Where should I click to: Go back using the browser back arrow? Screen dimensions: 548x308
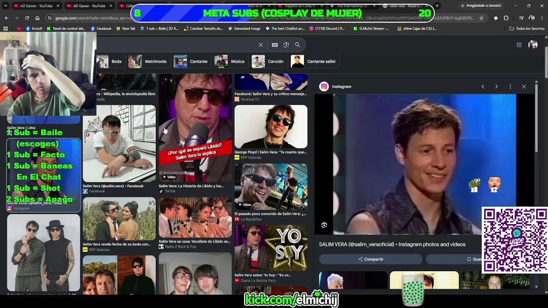click(x=6, y=18)
